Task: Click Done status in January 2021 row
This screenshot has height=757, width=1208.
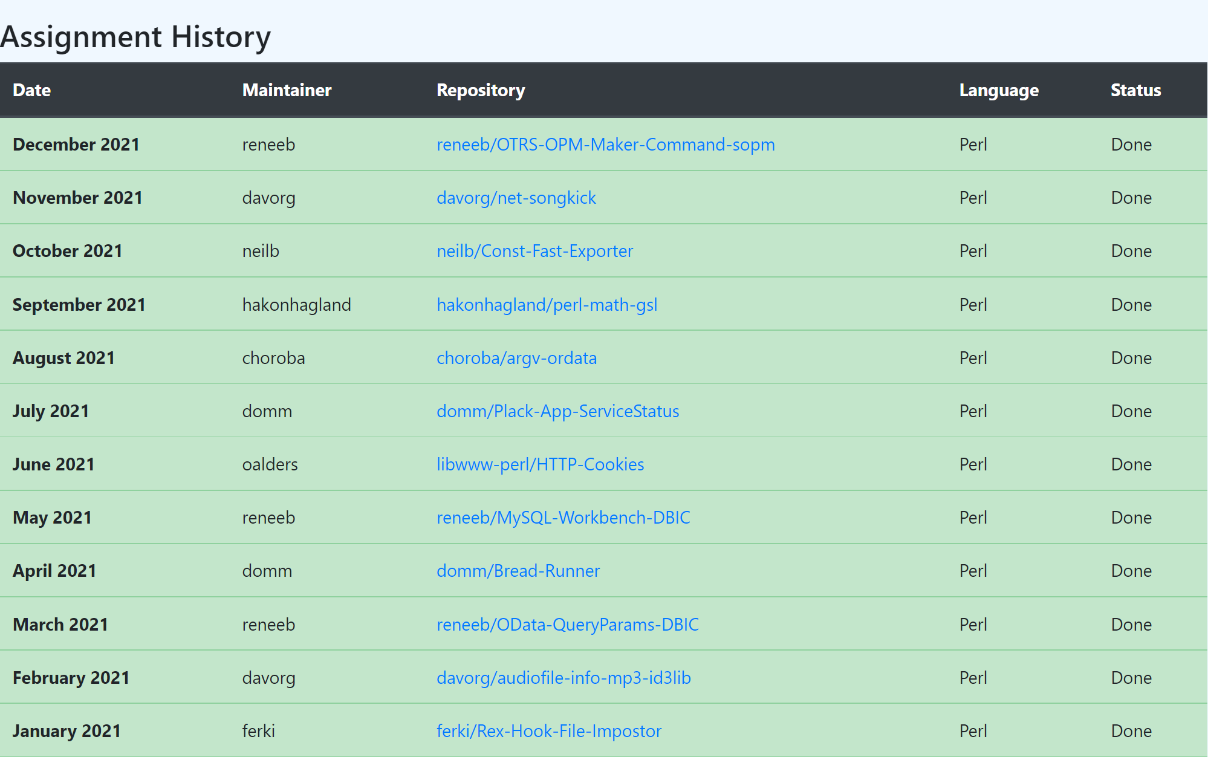Action: point(1131,731)
